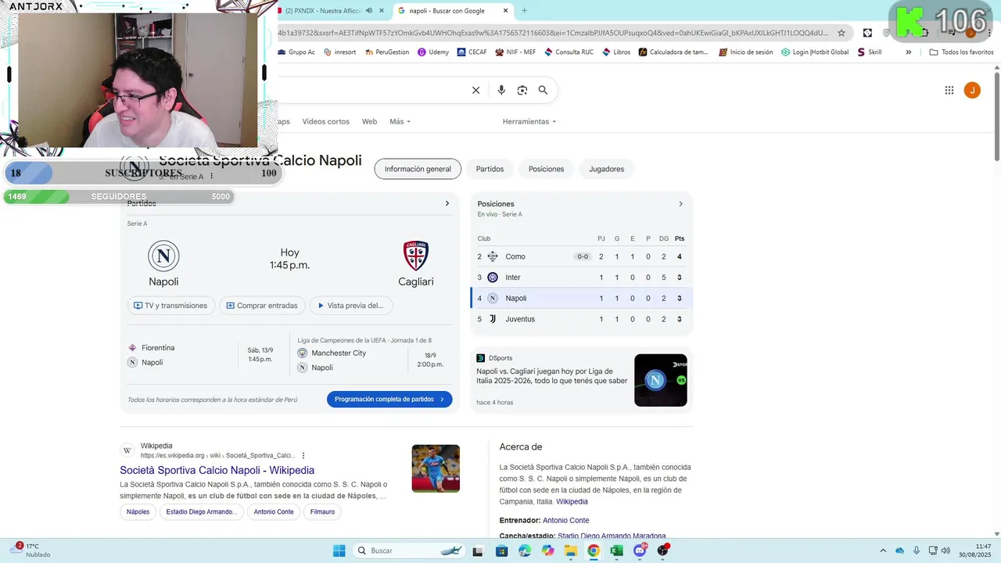Click the Estadio Diego Armando... chip

(201, 512)
